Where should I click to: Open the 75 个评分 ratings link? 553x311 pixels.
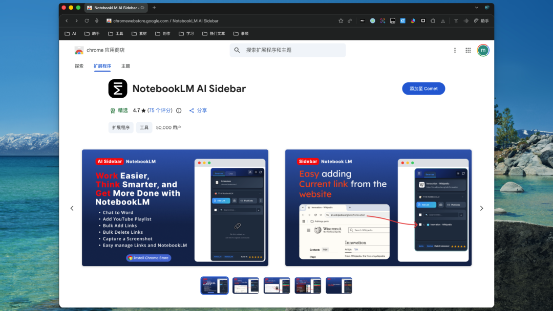point(160,110)
